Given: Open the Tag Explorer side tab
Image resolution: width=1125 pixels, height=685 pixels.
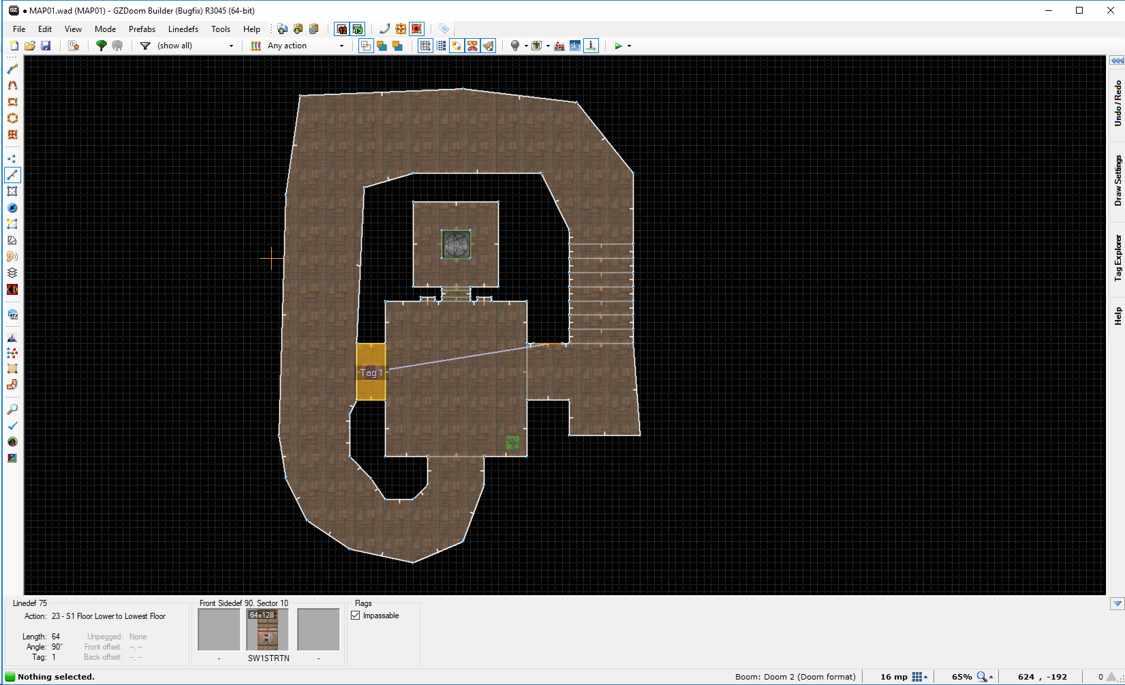Looking at the screenshot, I should (x=1118, y=259).
